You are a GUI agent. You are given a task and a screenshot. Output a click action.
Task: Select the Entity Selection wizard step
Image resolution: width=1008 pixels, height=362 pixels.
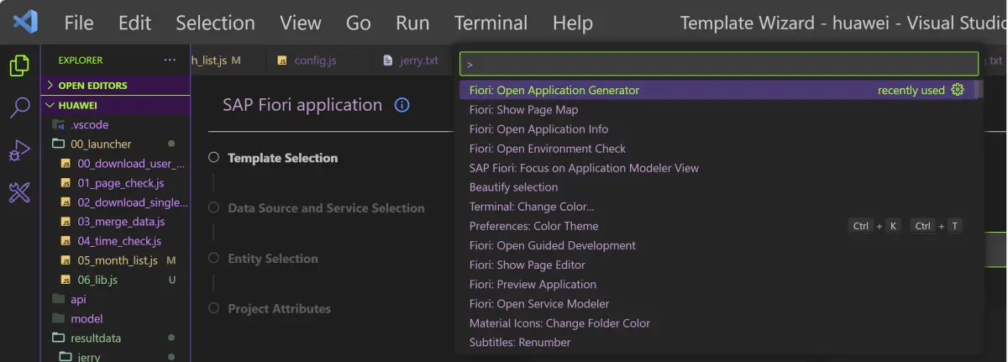[x=273, y=259]
